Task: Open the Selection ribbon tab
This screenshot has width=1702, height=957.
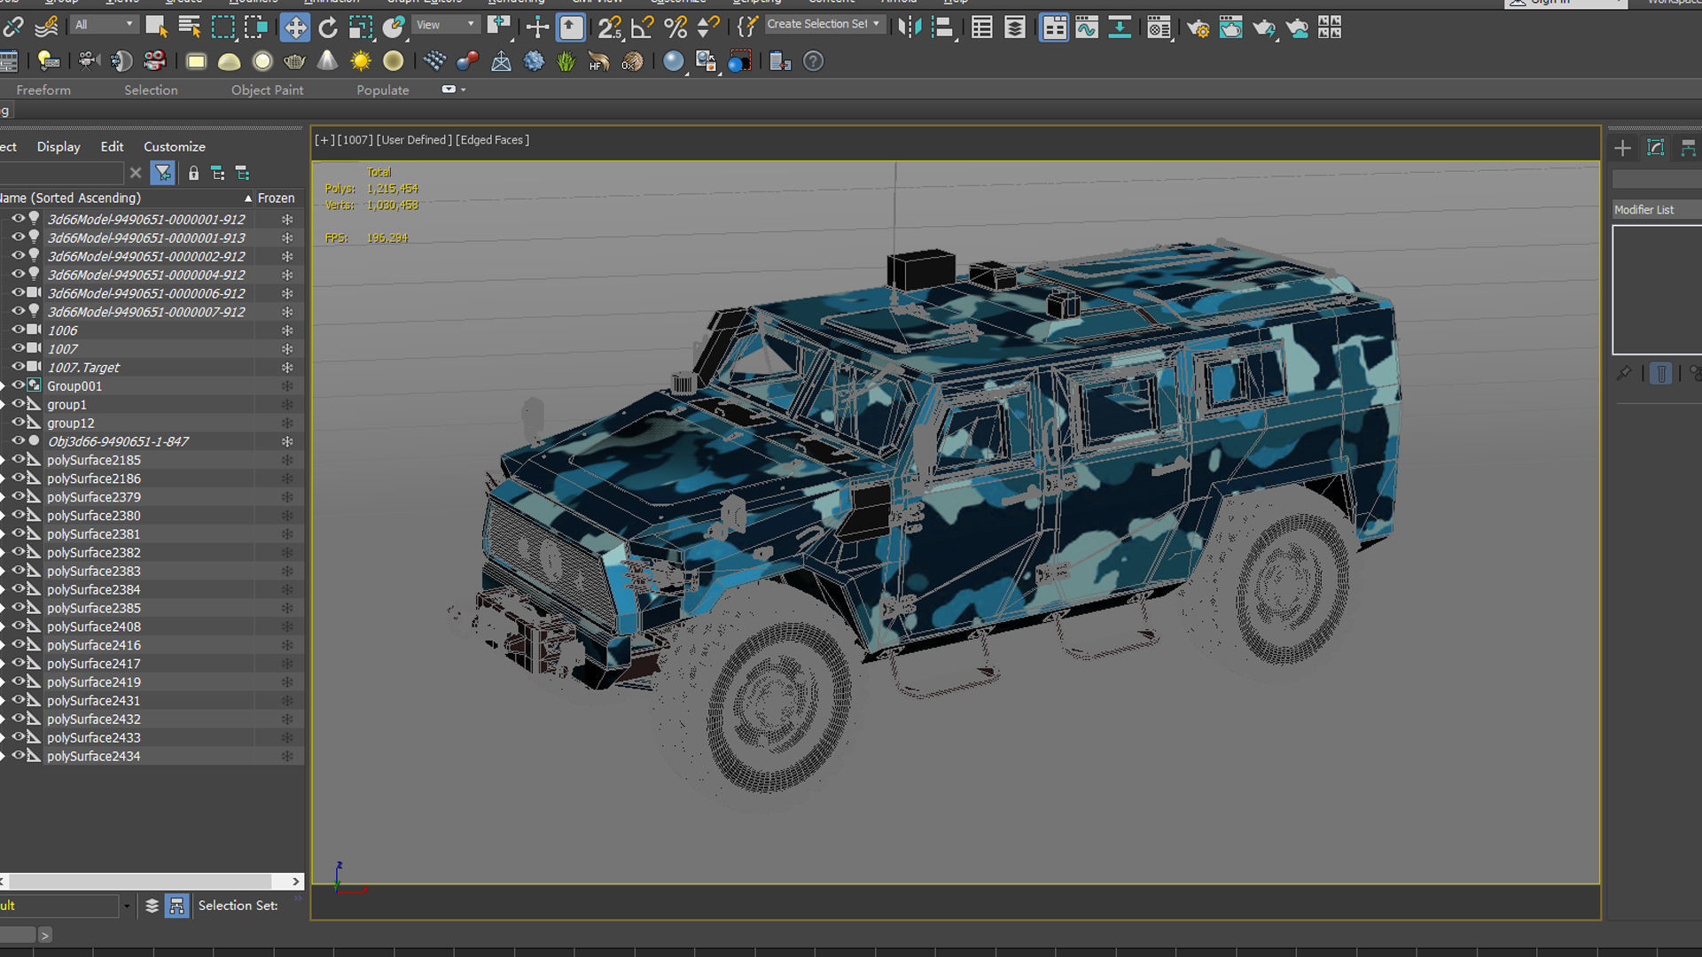Action: 151,89
